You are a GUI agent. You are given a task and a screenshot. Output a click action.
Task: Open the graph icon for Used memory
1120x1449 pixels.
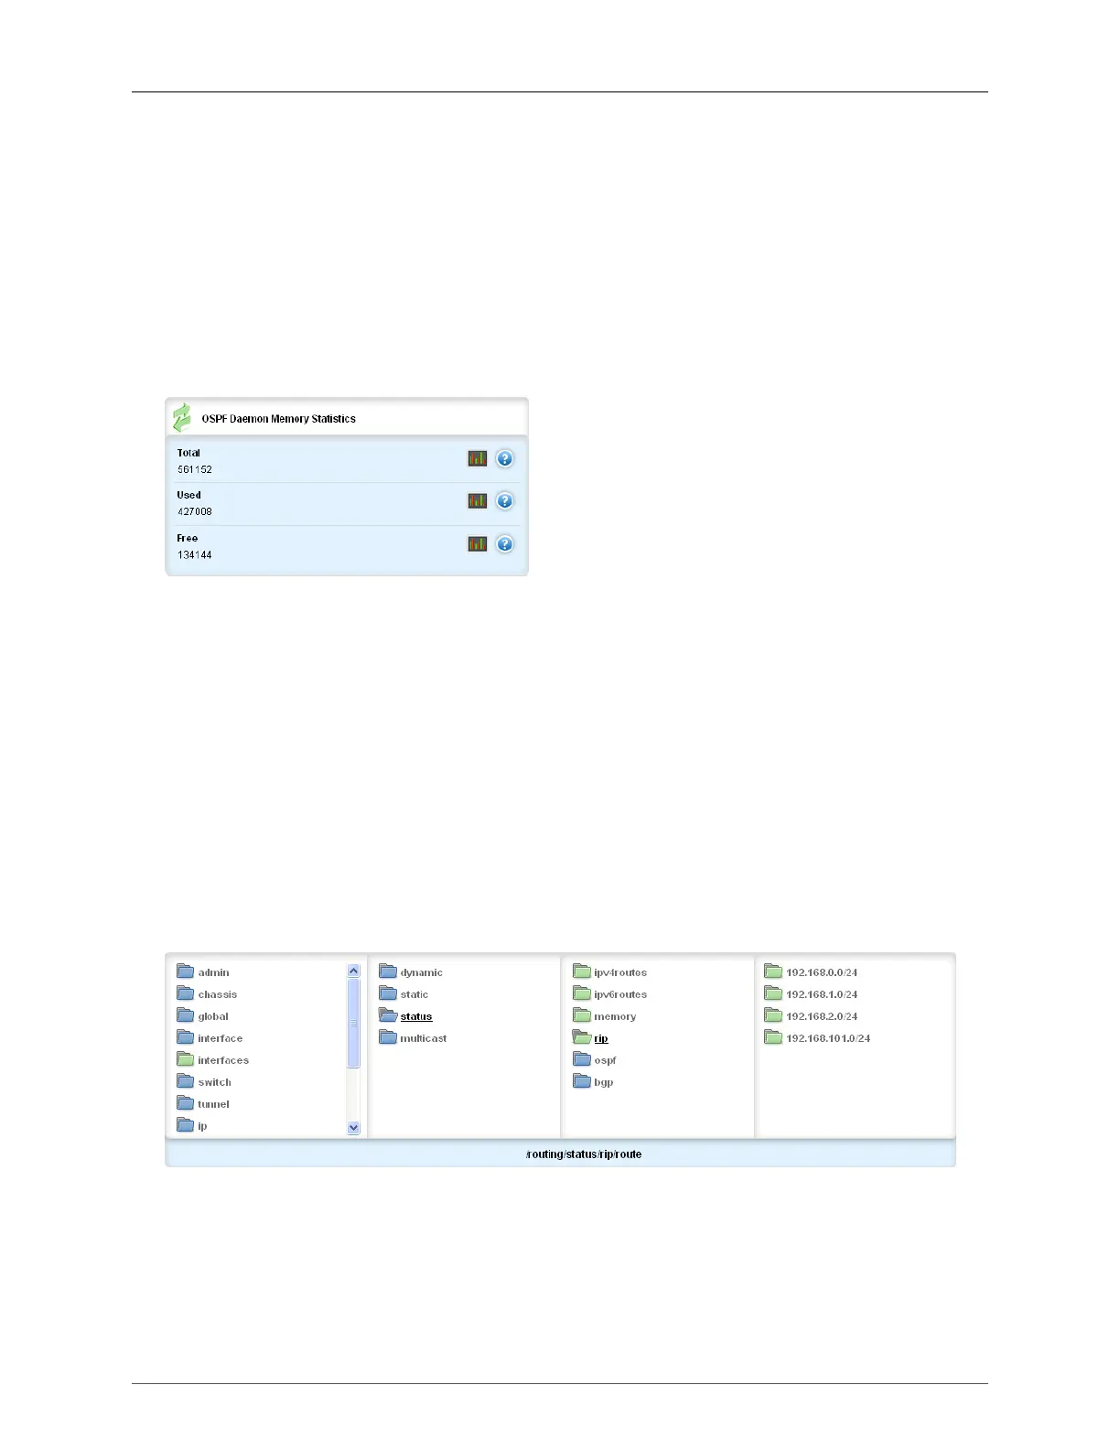(478, 500)
